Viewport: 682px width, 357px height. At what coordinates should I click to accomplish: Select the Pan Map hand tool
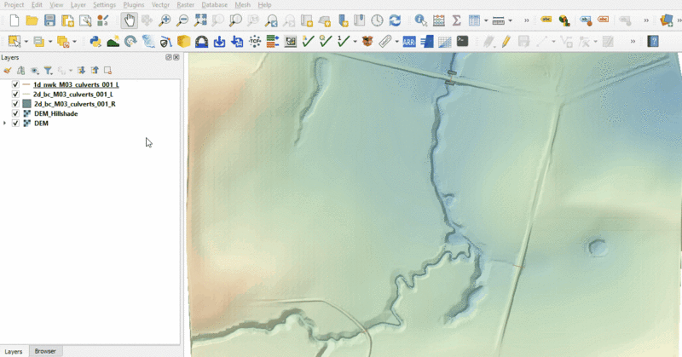[129, 20]
